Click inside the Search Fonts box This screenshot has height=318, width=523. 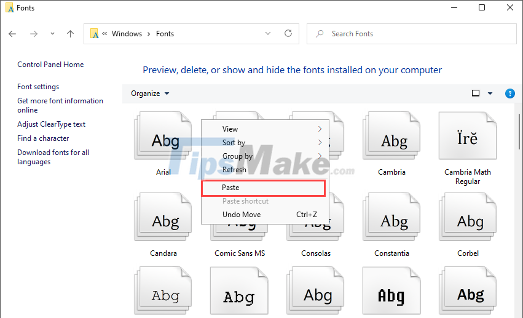[x=412, y=34]
